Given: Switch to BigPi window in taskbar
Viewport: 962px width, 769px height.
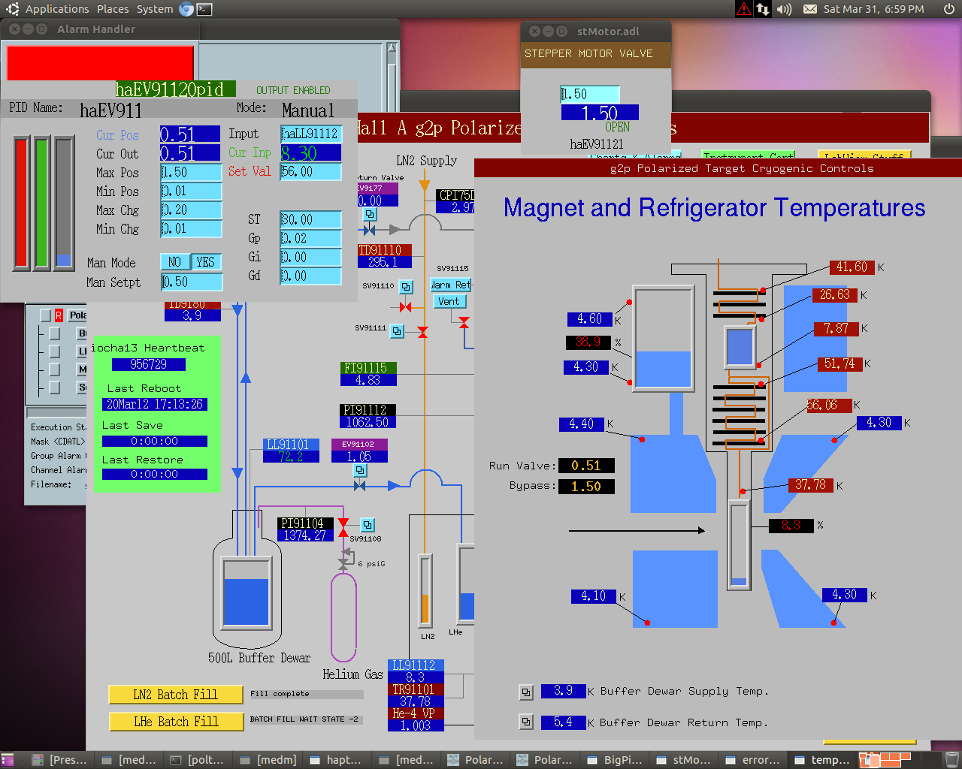Looking at the screenshot, I should pyautogui.click(x=614, y=760).
